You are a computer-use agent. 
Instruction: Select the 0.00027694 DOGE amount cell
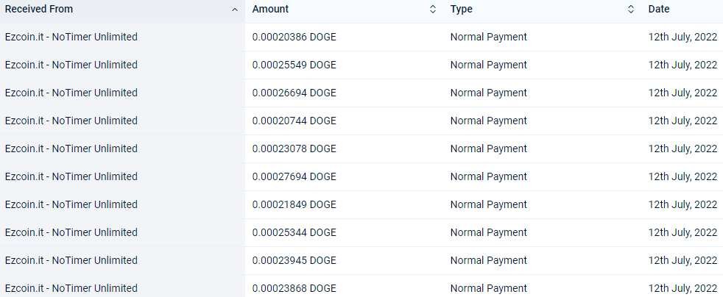pos(295,176)
